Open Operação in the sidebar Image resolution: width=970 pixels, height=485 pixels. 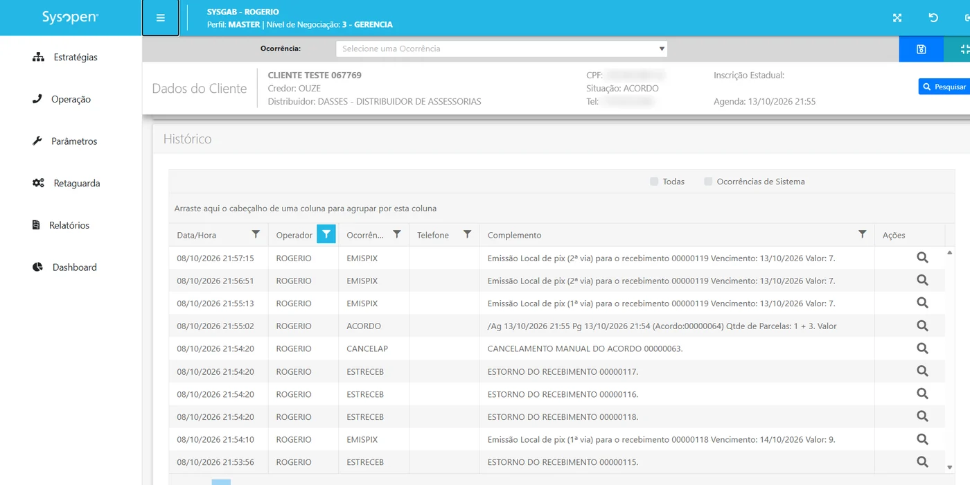tap(62, 99)
